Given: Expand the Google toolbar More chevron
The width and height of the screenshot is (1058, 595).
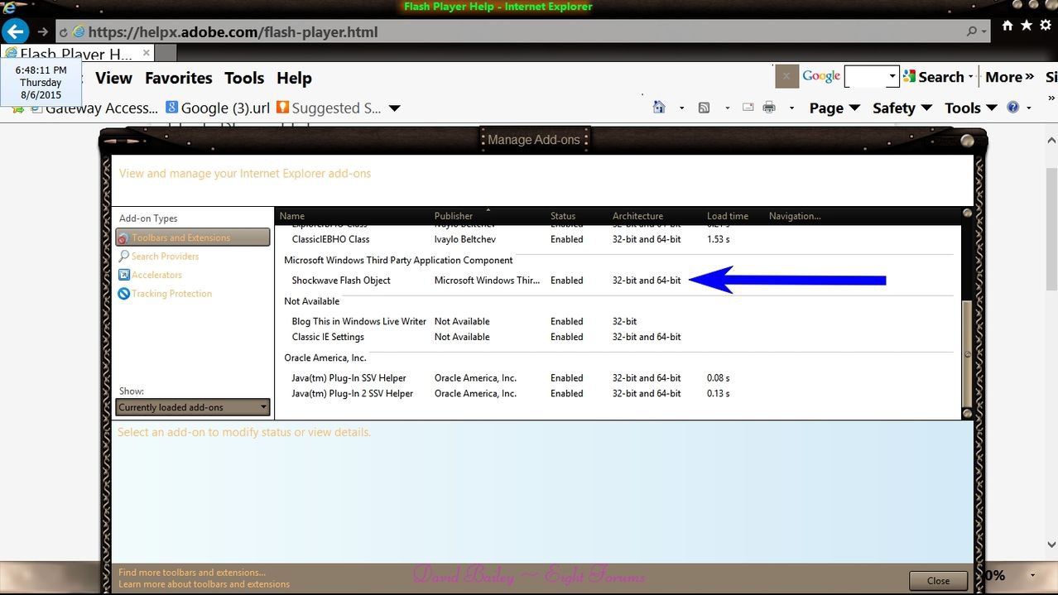Looking at the screenshot, I should pyautogui.click(x=1010, y=77).
